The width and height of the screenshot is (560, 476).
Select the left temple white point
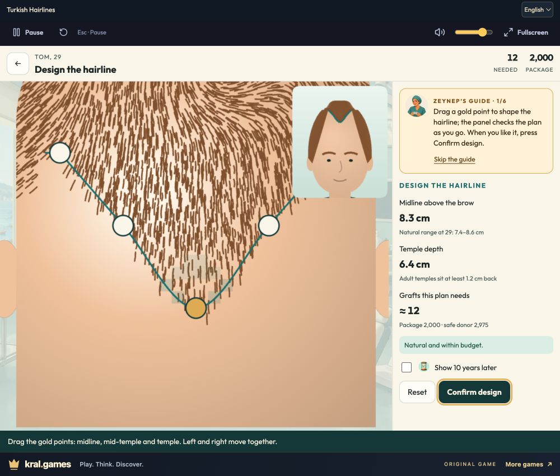coord(60,153)
